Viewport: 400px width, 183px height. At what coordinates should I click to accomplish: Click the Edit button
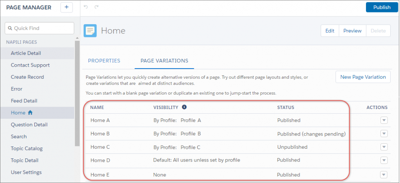pyautogui.click(x=330, y=31)
